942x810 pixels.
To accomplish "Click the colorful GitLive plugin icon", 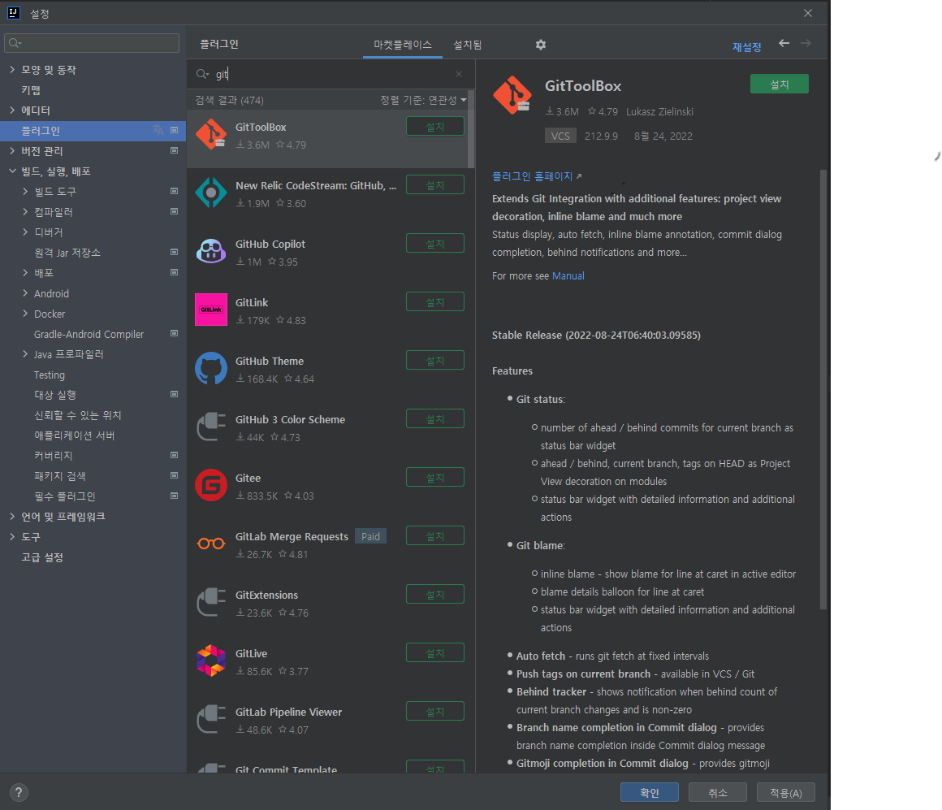I will coord(211,661).
